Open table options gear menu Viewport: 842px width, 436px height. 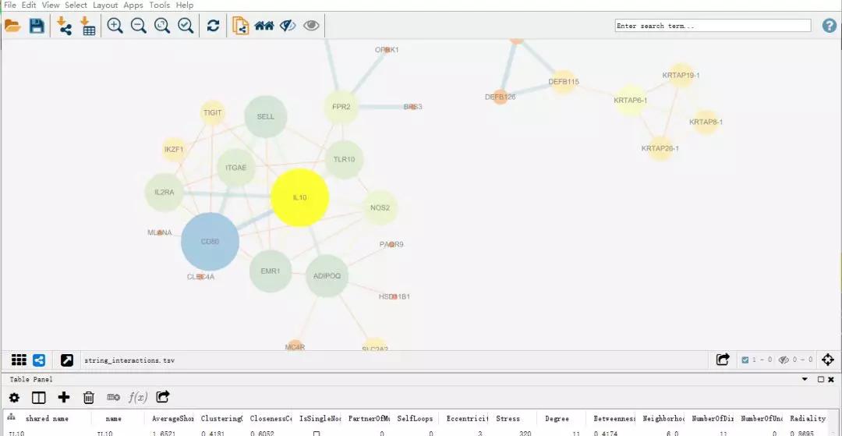[x=15, y=397]
